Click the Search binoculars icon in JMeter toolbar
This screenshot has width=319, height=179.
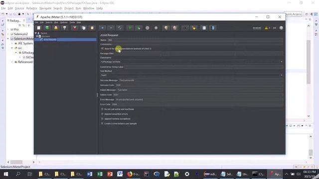[185, 28]
